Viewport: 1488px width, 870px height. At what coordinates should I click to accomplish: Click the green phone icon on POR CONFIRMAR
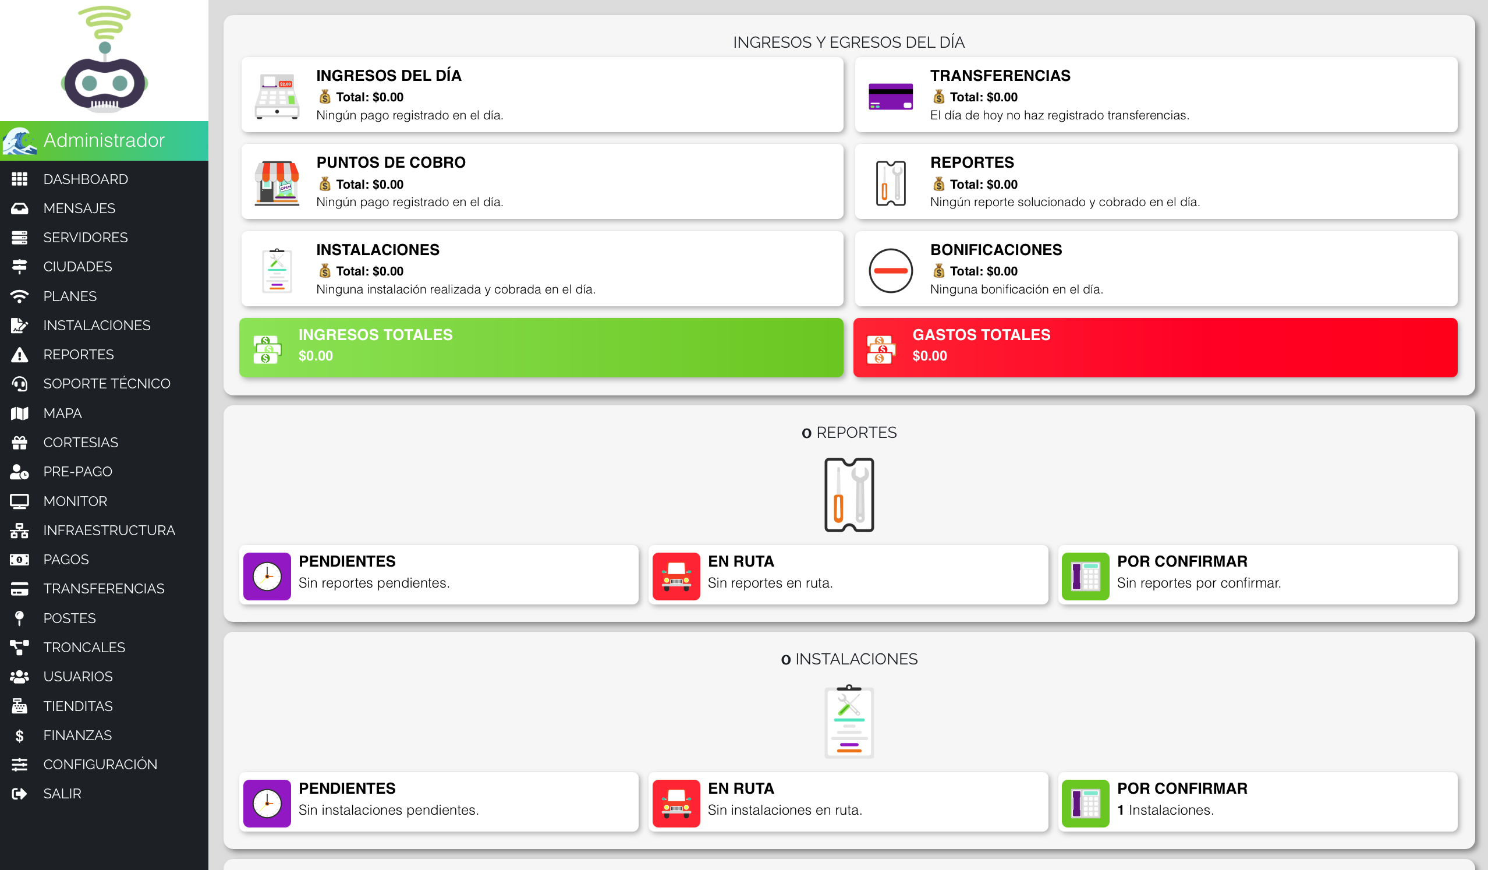coord(1085,575)
